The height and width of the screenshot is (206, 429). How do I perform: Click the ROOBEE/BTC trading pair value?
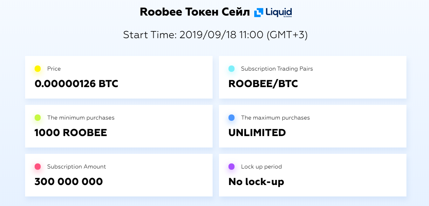coord(263,84)
